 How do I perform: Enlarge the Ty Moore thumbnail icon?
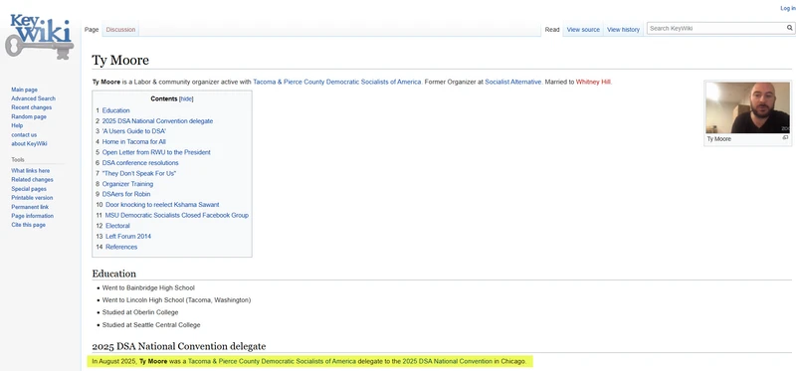(x=785, y=138)
